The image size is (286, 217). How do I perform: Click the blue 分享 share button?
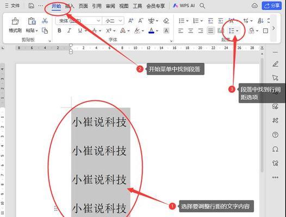271,5
